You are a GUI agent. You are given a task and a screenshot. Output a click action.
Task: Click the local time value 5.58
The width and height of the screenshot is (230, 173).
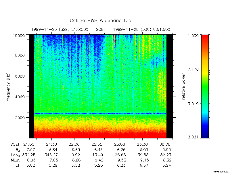[76, 165]
